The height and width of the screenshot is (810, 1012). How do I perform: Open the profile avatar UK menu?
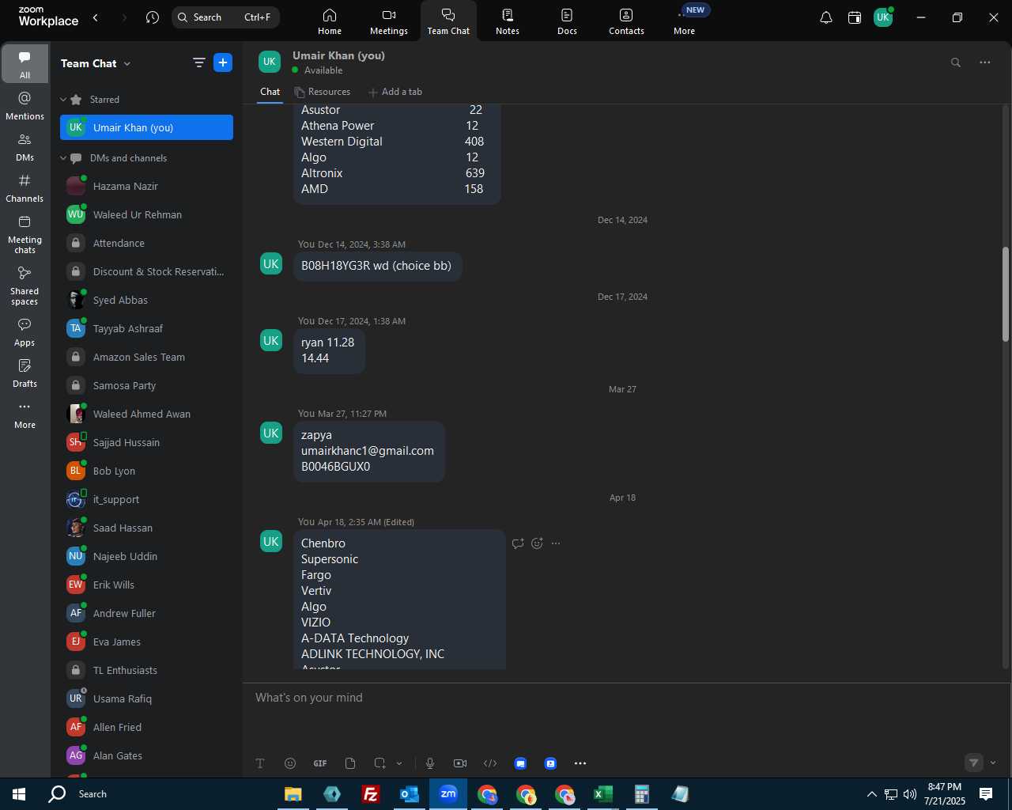[x=883, y=17]
